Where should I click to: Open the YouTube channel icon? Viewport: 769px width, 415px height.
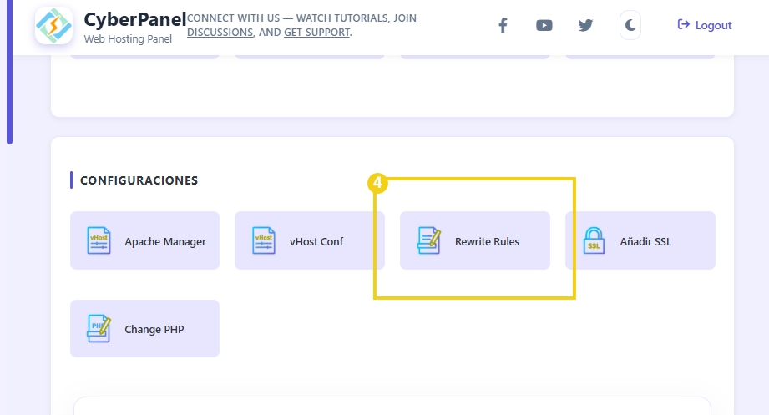tap(544, 25)
